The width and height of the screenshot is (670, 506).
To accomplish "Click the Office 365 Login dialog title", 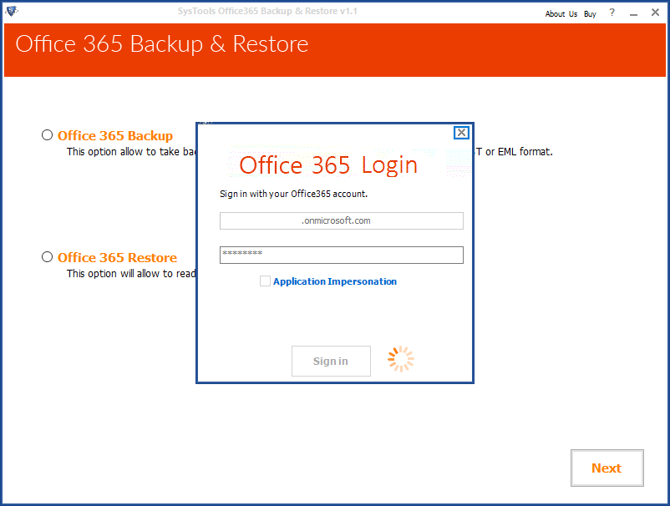I will [x=328, y=164].
